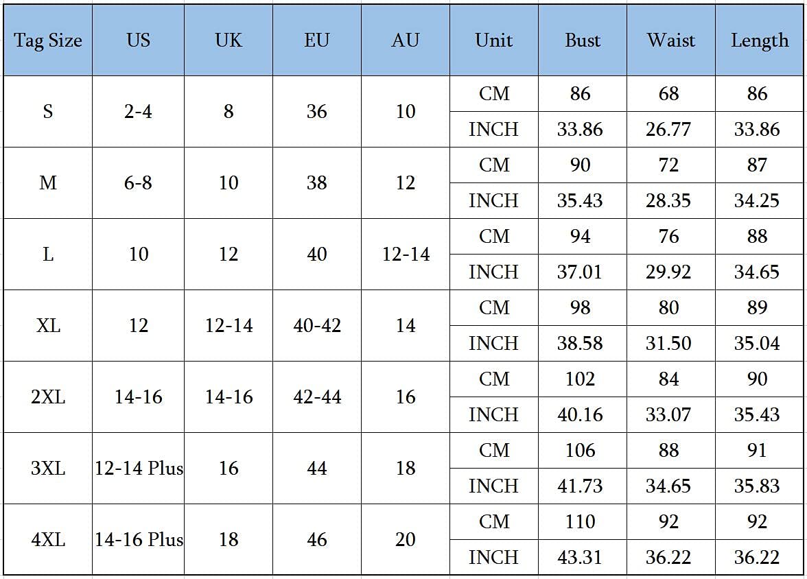Select the Bust column header
Image resolution: width=807 pixels, height=579 pixels.
(583, 40)
